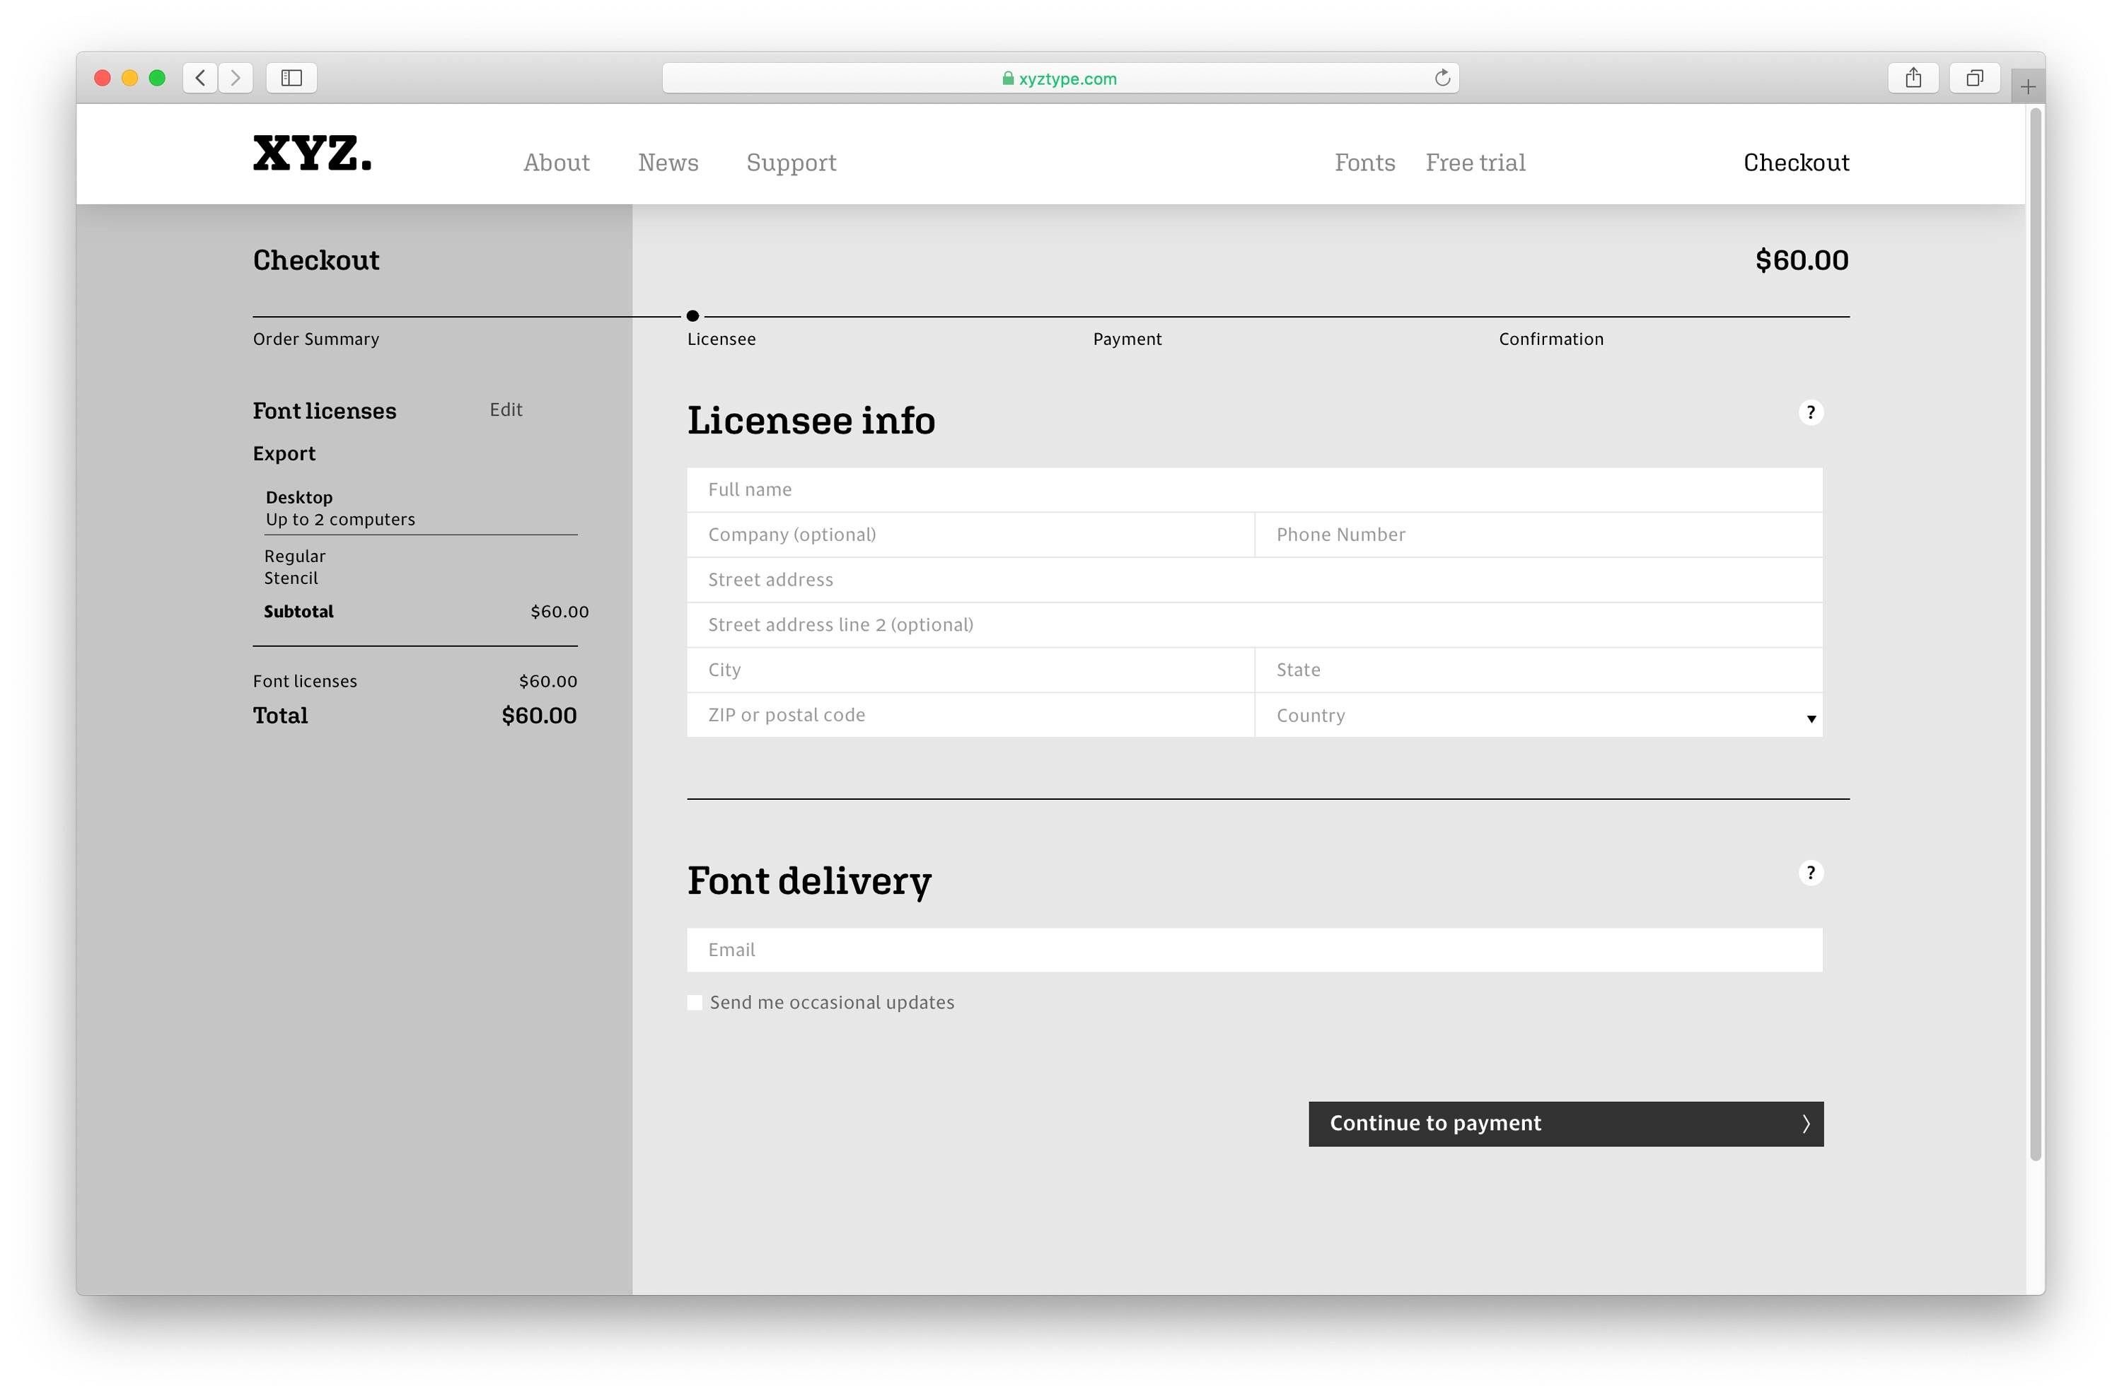Open a new browser tab with the plus icon

(x=2027, y=86)
